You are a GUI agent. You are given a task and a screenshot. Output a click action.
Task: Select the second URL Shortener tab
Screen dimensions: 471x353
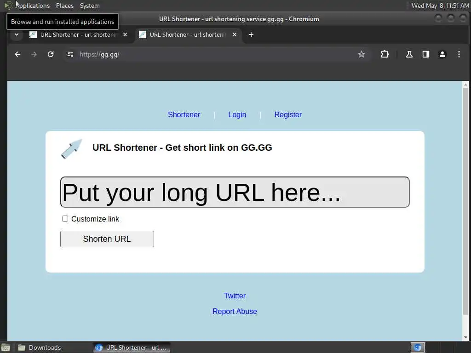[x=188, y=34]
